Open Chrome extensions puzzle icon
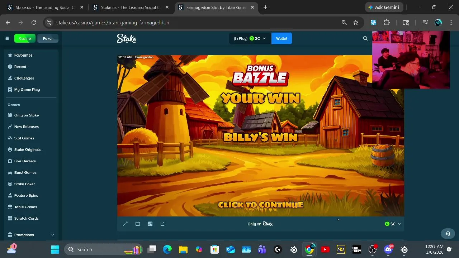The width and height of the screenshot is (459, 258). point(387,23)
